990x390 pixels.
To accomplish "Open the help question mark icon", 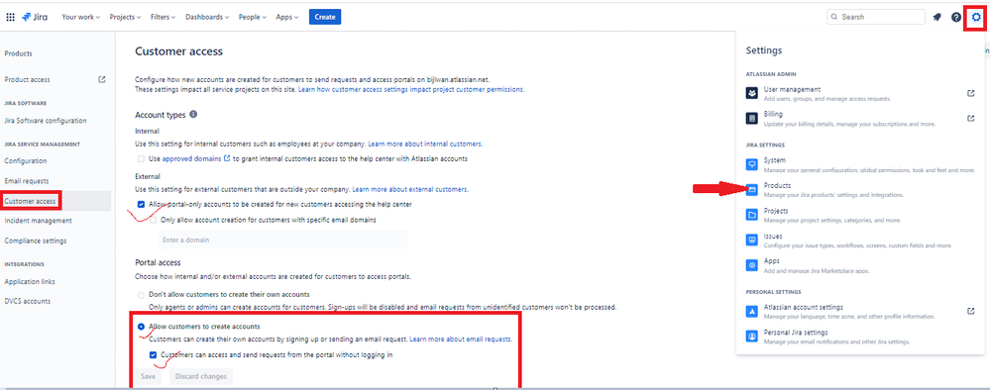I will point(956,17).
